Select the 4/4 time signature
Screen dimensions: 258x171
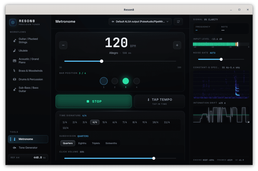[95, 122]
